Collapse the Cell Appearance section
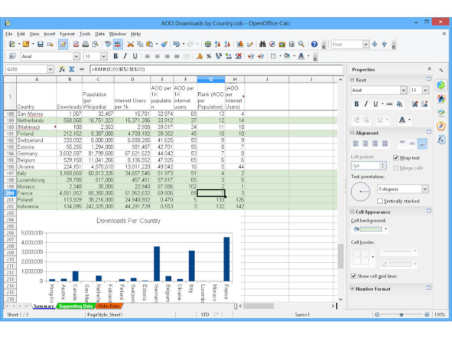 (x=352, y=211)
